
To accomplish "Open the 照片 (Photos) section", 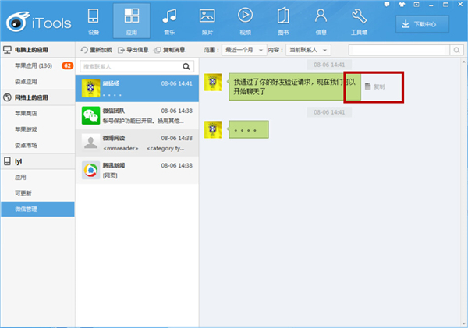I will 207,22.
